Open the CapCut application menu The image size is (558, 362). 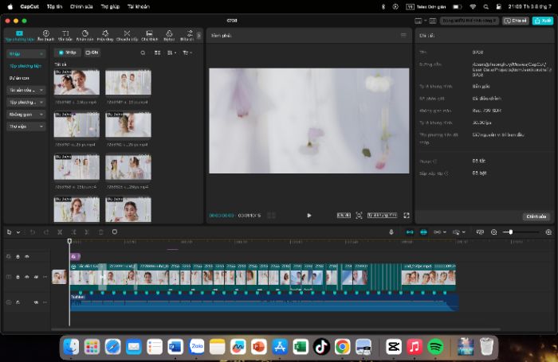pyautogui.click(x=29, y=6)
